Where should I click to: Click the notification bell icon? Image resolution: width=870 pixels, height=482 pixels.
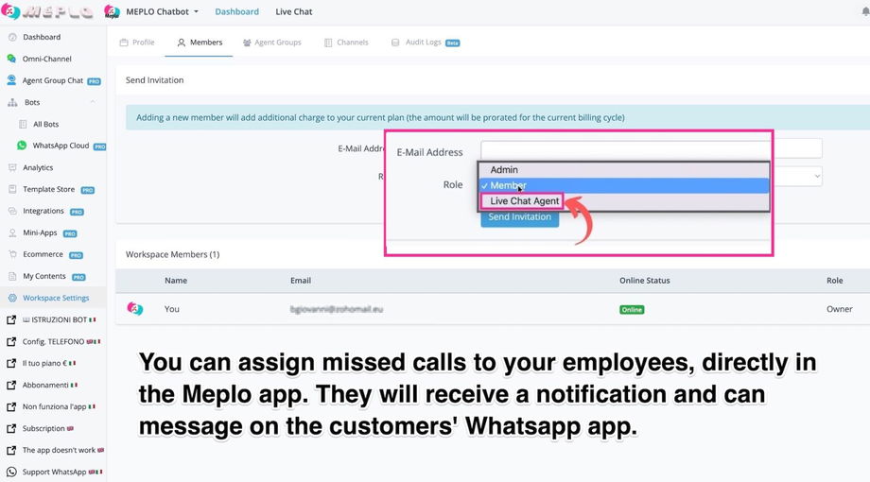pyautogui.click(x=865, y=11)
